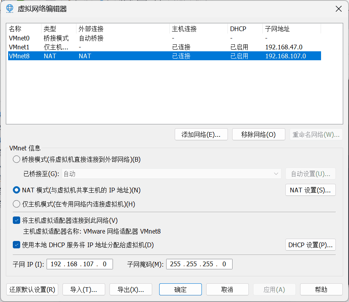The width and height of the screenshot is (349, 302).
Task: Click the 移除网络(O) button
Action: [259, 134]
